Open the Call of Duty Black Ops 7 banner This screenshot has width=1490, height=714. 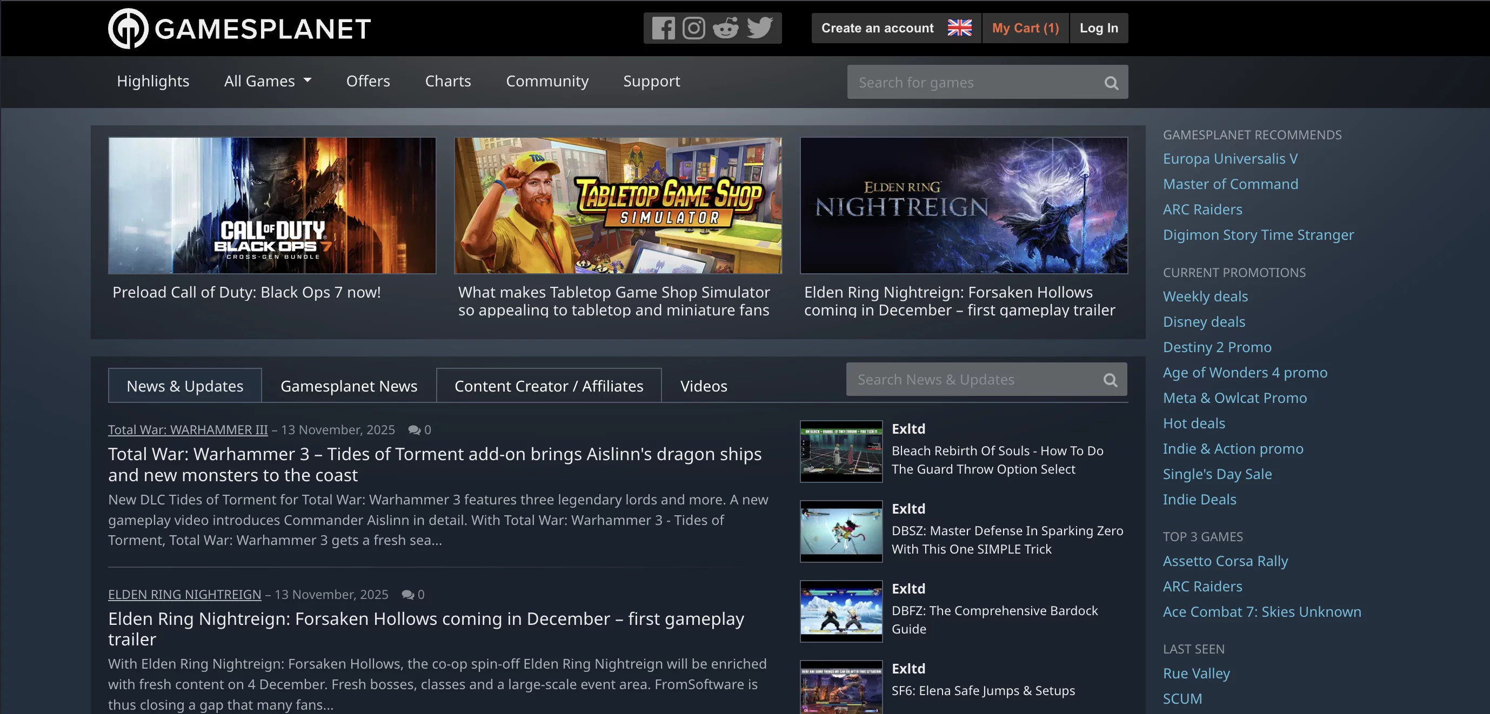[272, 205]
